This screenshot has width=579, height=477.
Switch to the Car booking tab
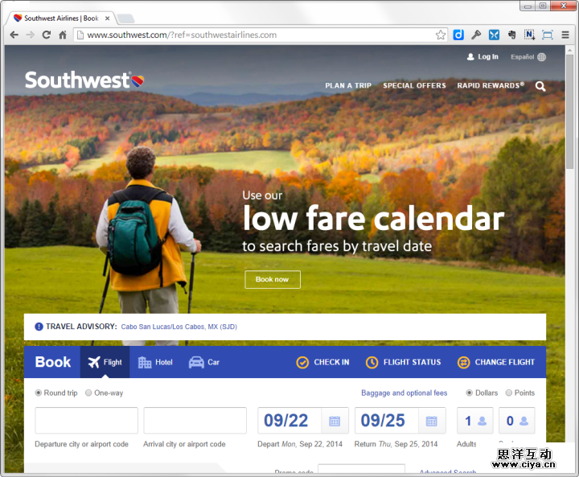click(204, 363)
